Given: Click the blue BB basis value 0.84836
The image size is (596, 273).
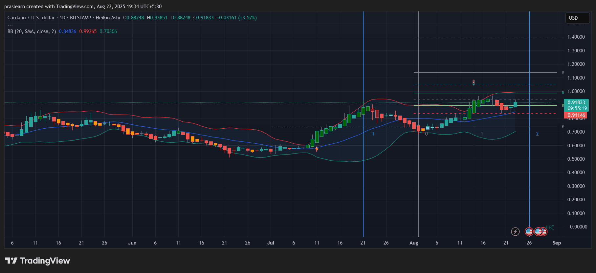Looking at the screenshot, I should tap(68, 31).
